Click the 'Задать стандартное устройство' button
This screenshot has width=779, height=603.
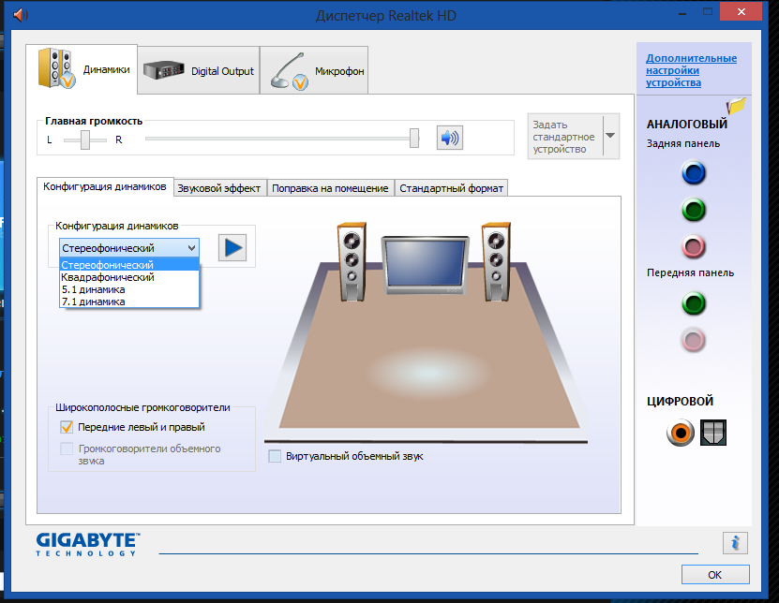click(565, 137)
